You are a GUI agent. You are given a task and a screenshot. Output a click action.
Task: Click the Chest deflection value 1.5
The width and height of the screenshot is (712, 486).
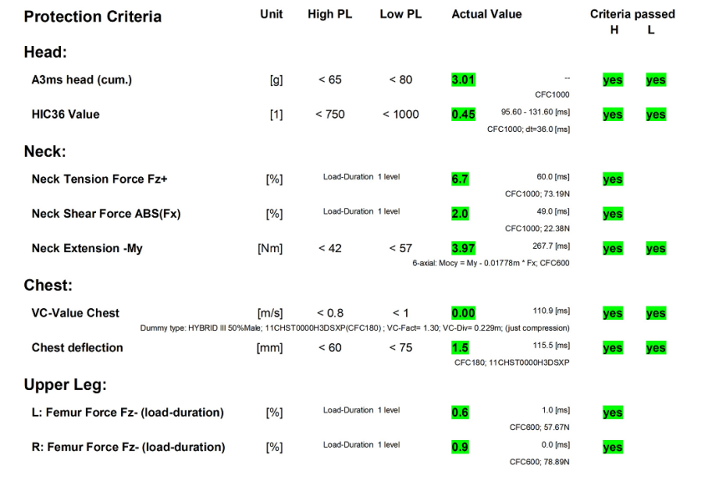click(460, 347)
